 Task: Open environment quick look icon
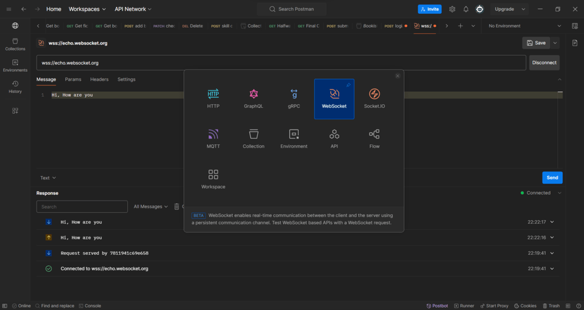click(x=575, y=26)
